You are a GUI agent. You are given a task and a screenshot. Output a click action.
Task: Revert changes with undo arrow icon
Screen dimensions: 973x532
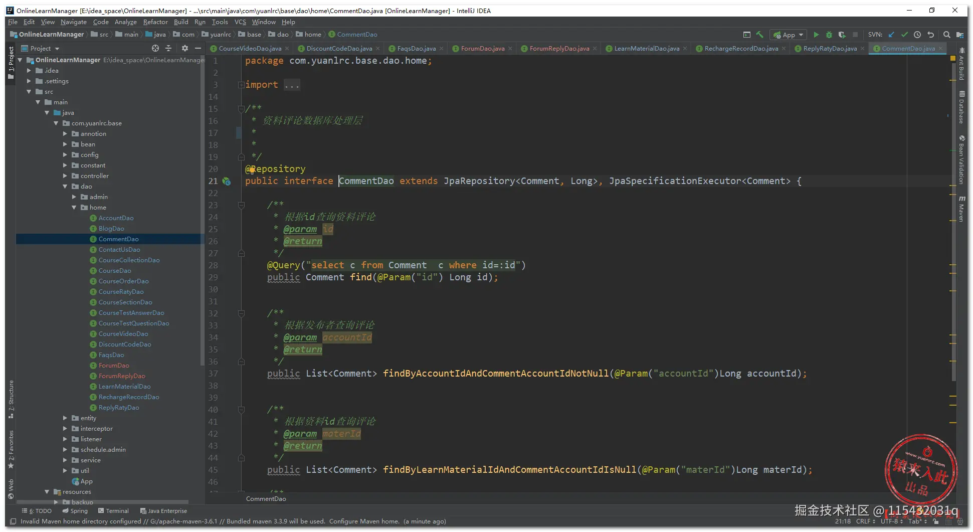(931, 35)
